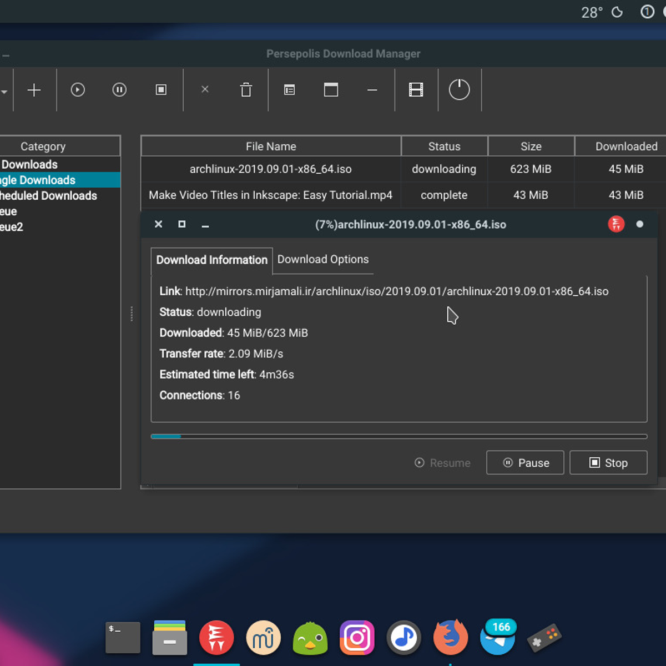Select the Download Information tab
The image size is (666, 666).
(211, 260)
